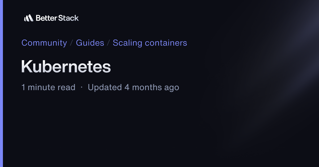The width and height of the screenshot is (319, 167).
Task: Click the word "Stack" in the logo
Action: pyautogui.click(x=69, y=18)
